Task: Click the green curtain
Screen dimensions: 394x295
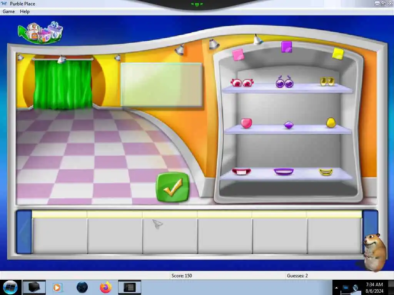Action: click(63, 84)
